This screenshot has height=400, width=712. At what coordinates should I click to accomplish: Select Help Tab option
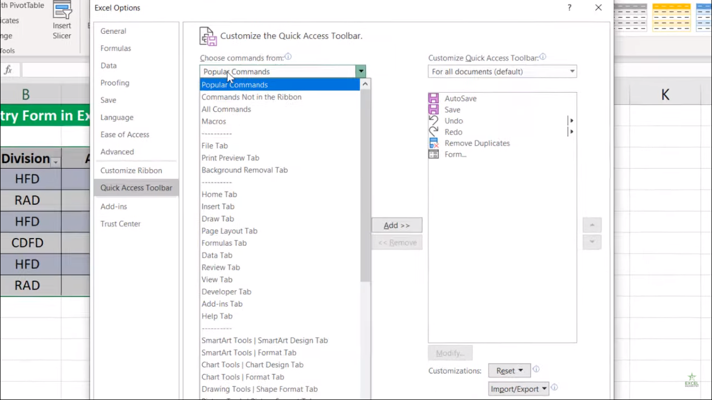click(280, 316)
